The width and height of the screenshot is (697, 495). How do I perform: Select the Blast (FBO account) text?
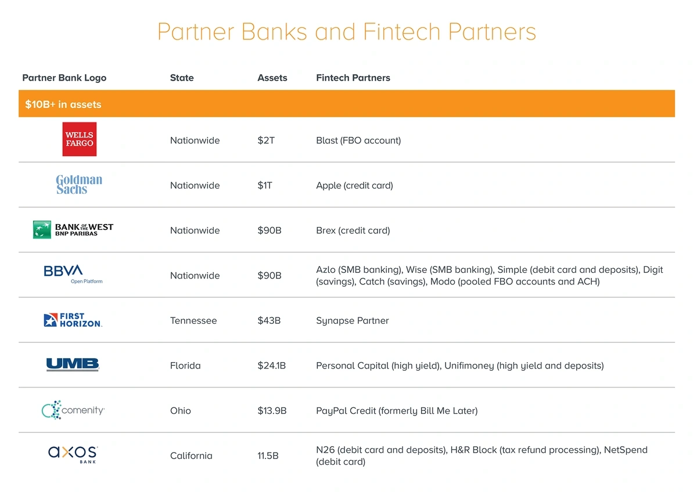click(x=358, y=140)
